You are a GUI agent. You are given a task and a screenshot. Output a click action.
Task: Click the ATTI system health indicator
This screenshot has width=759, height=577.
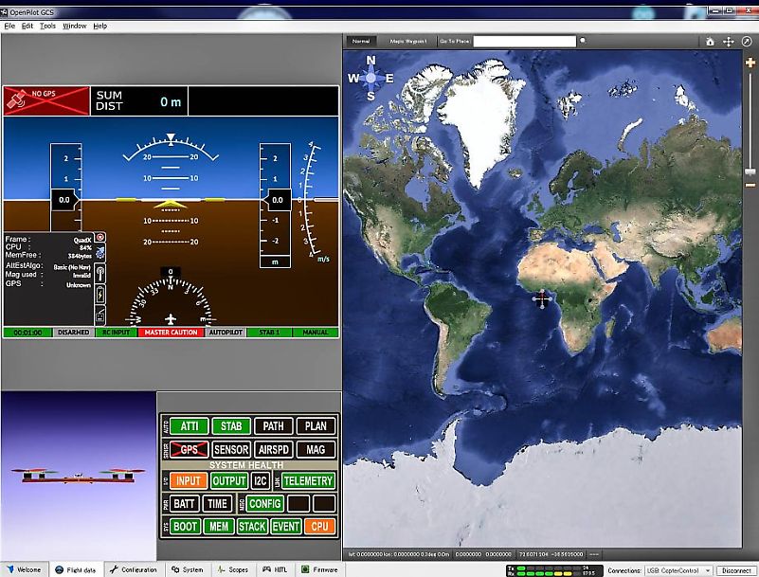pos(190,426)
